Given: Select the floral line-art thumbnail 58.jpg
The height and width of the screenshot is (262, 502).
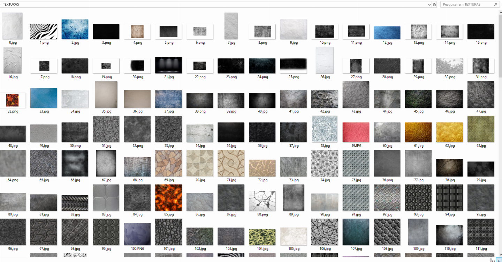Looking at the screenshot, I should coord(325,129).
